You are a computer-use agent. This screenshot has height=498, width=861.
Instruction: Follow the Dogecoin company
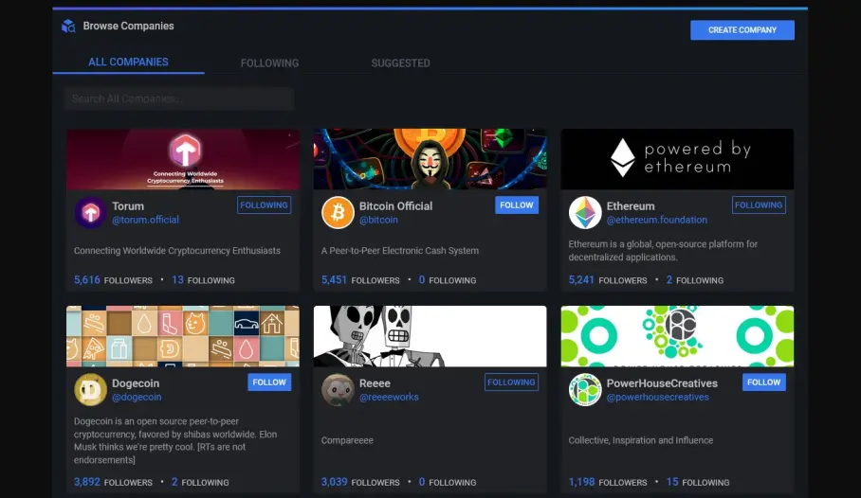pyautogui.click(x=269, y=382)
